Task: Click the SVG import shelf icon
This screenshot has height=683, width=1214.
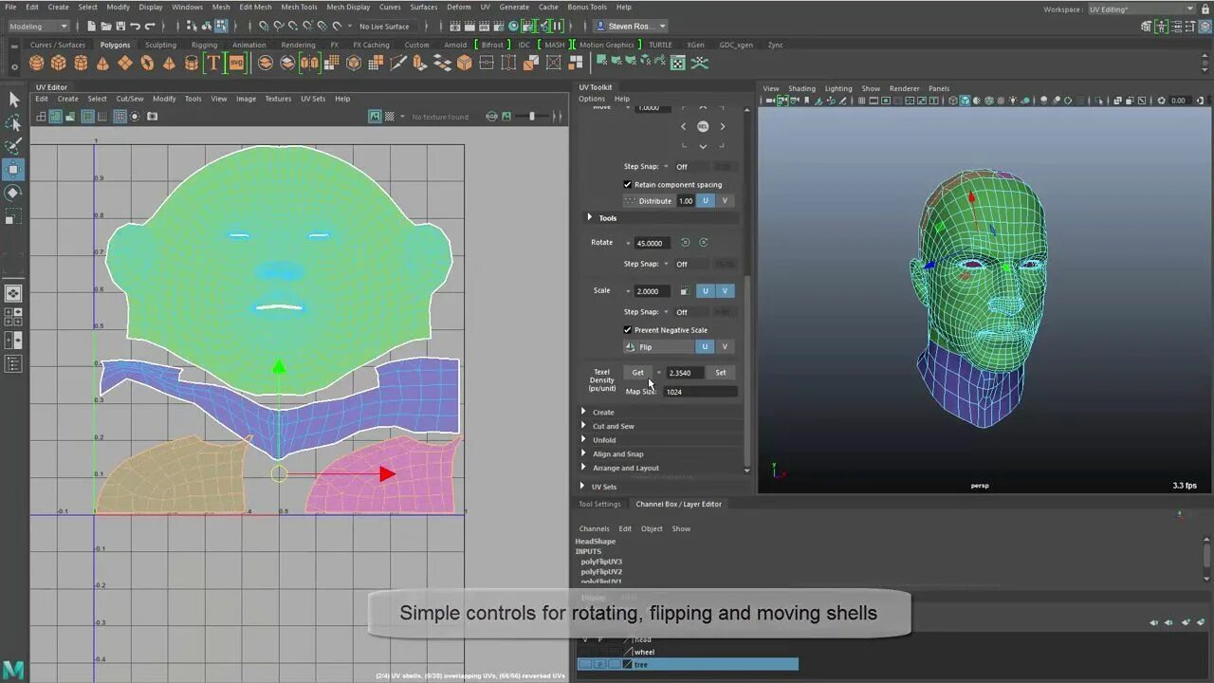Action: click(x=236, y=63)
